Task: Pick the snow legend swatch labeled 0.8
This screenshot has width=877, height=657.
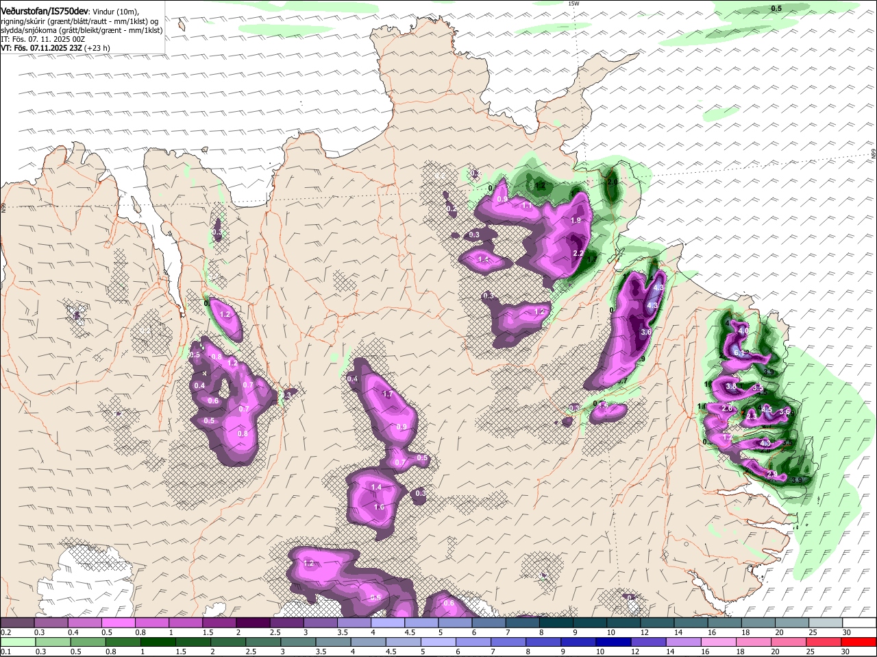Action: click(151, 622)
